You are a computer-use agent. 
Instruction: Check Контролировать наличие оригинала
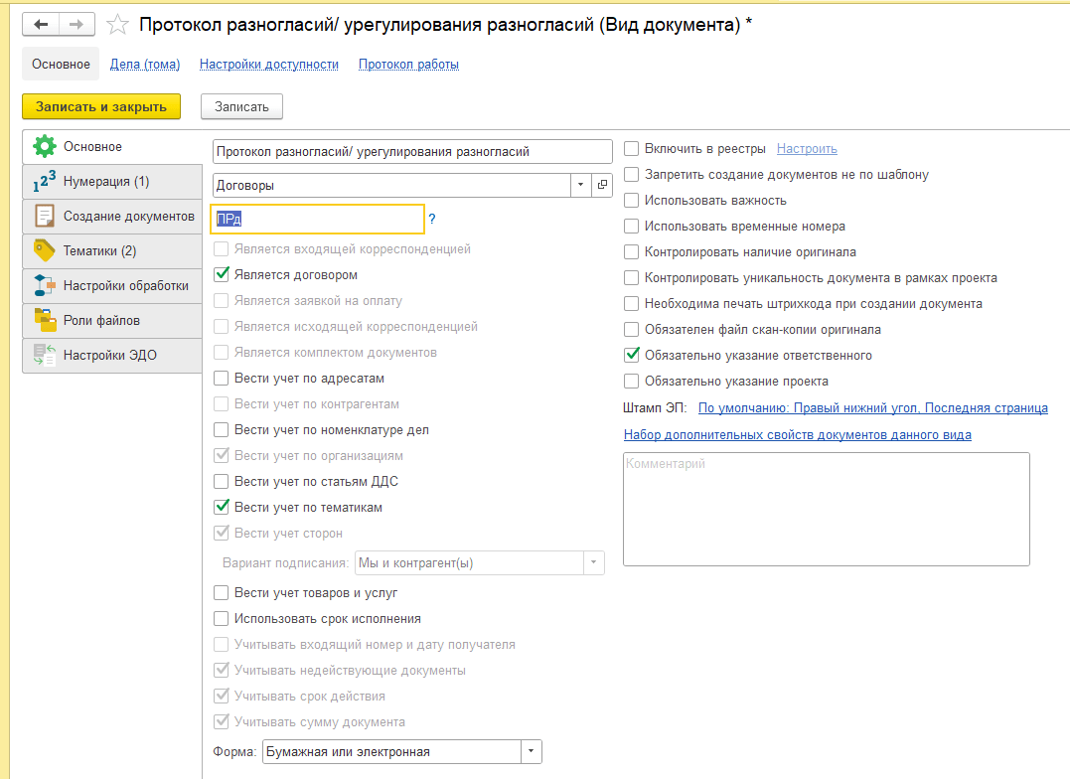631,252
